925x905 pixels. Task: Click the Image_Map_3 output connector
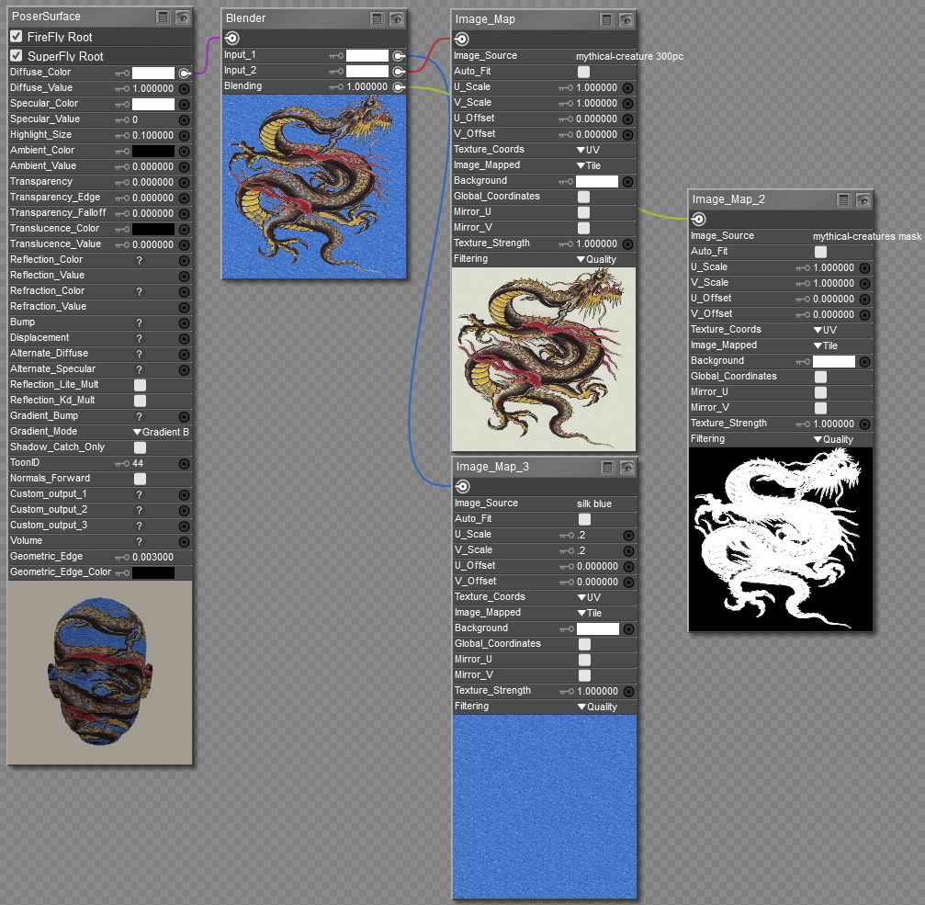(462, 486)
